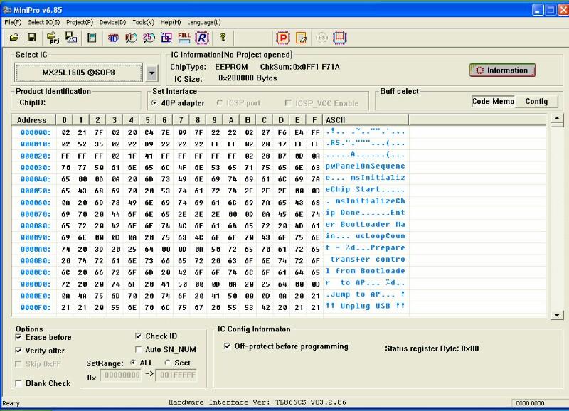Click the Status register Byte: 0x00 text
Viewport: 569px width, 411px height.
(432, 348)
